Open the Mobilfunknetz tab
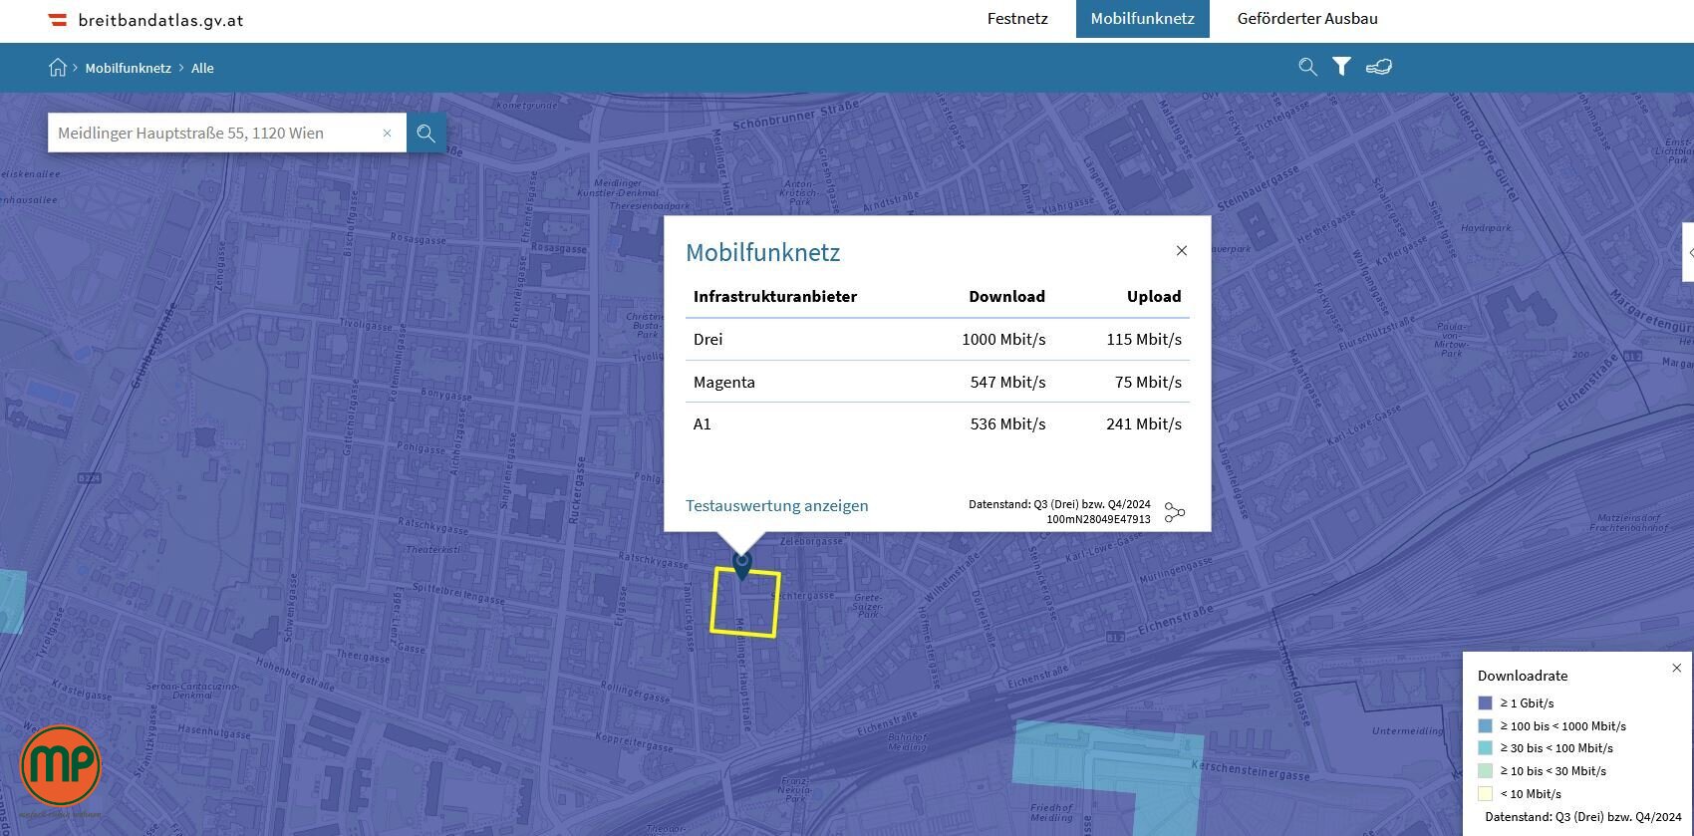This screenshot has width=1694, height=836. click(1142, 18)
